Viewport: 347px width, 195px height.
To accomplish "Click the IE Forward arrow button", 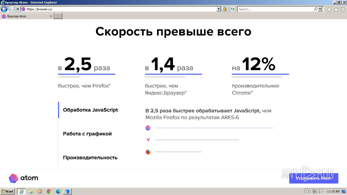I will [12, 9].
